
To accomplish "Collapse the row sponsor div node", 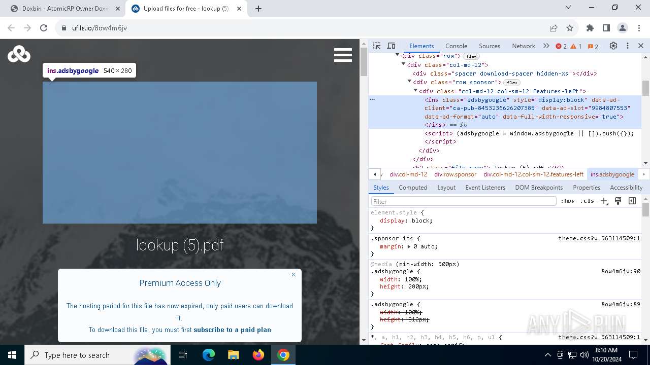I will [x=410, y=82].
